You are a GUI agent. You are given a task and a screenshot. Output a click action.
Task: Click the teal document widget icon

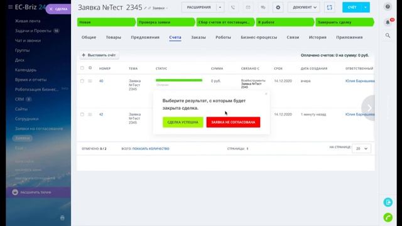[388, 202]
